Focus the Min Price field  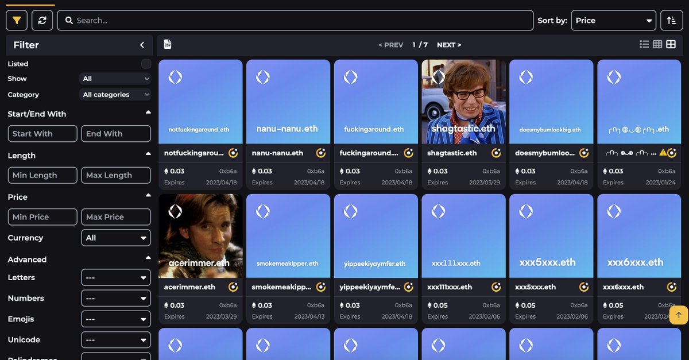click(42, 217)
